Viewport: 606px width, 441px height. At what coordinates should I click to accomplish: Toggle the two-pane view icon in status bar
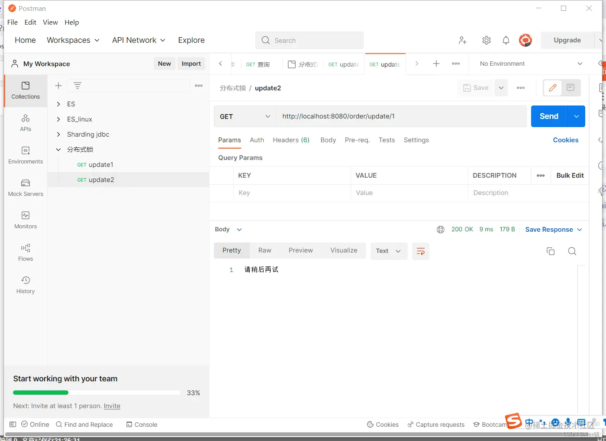coord(13,425)
